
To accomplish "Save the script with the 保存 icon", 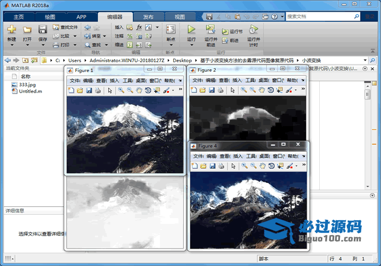I will [43, 30].
